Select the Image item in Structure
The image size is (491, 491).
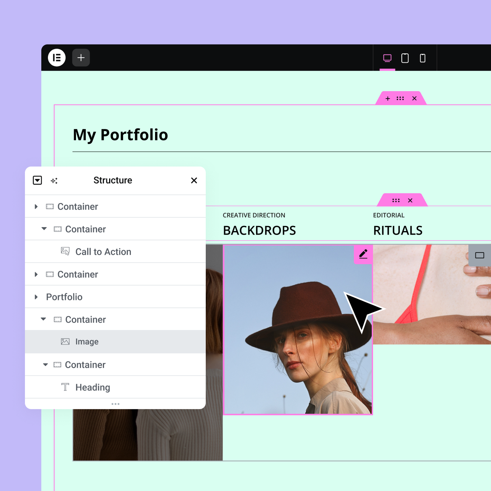(87, 342)
